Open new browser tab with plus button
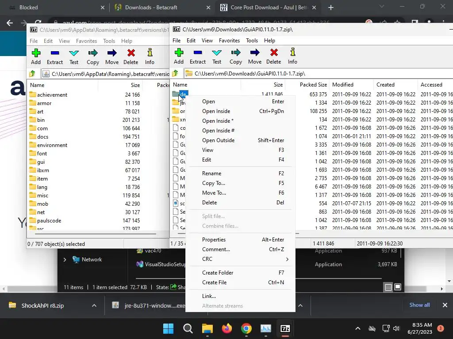 click(x=331, y=8)
